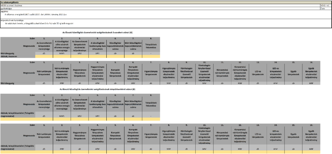Click 'Adatok, összesen' cell under 'éves árbevétele'

coord(98,56)
